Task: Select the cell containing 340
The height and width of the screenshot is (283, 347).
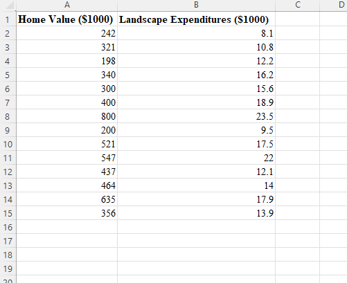Action: point(67,75)
